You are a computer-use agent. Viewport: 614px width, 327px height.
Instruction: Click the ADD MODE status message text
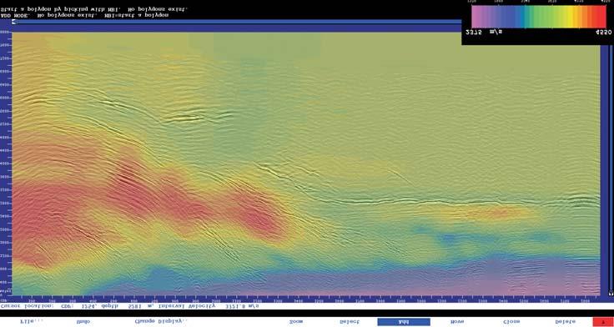point(85,15)
